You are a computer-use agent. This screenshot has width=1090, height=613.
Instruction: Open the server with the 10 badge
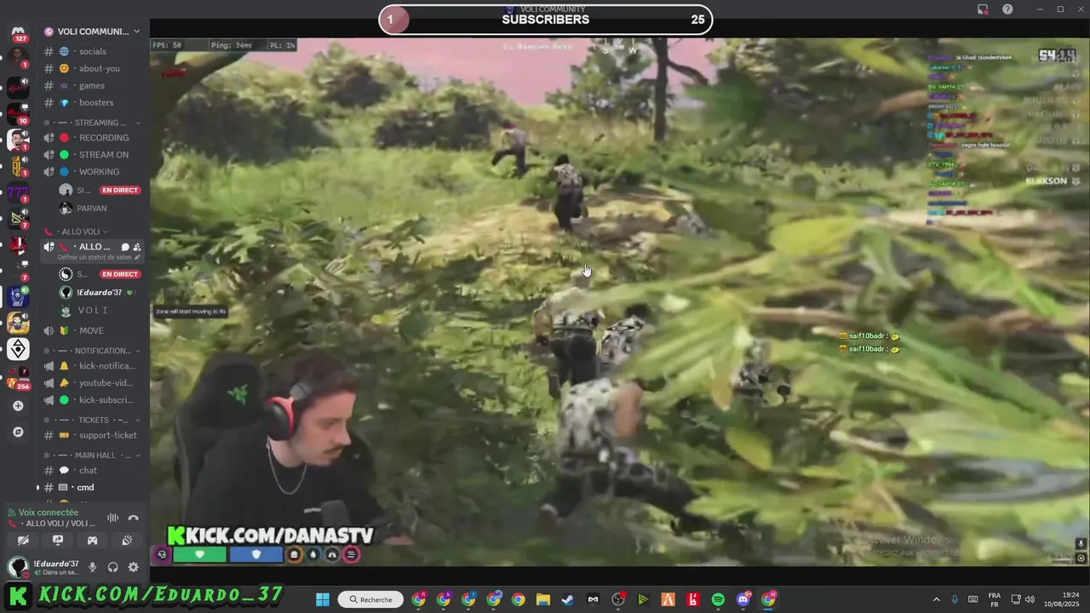(x=18, y=113)
